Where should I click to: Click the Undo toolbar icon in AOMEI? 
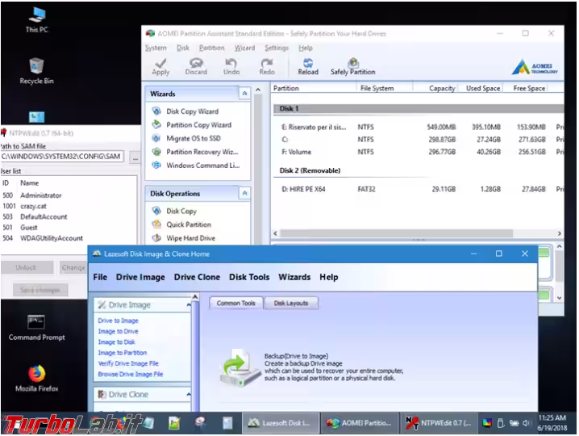pyautogui.click(x=231, y=67)
